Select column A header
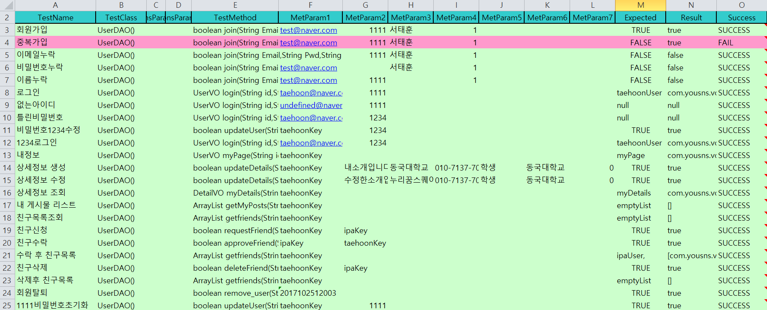The image size is (767, 310). [55, 5]
